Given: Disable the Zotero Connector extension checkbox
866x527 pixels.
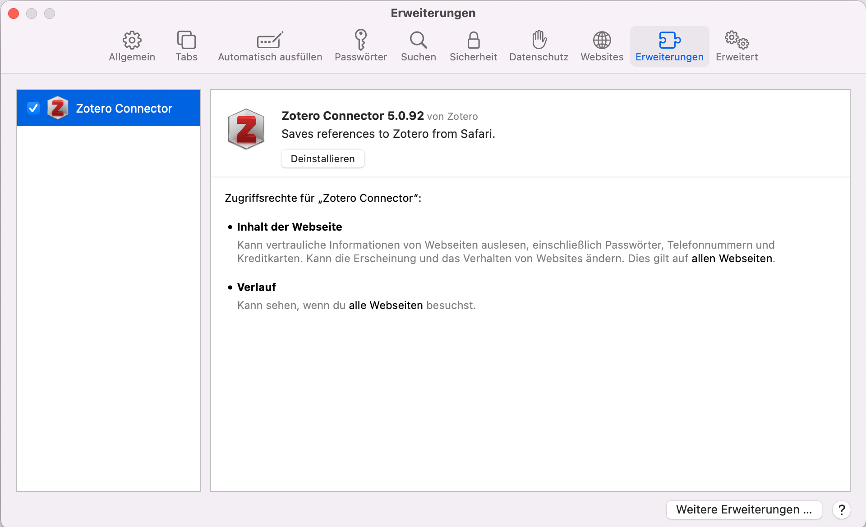Looking at the screenshot, I should [33, 108].
